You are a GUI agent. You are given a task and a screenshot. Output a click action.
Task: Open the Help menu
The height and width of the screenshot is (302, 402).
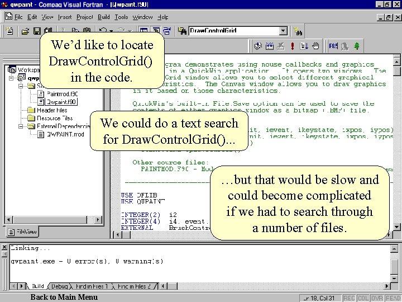pyautogui.click(x=163, y=17)
